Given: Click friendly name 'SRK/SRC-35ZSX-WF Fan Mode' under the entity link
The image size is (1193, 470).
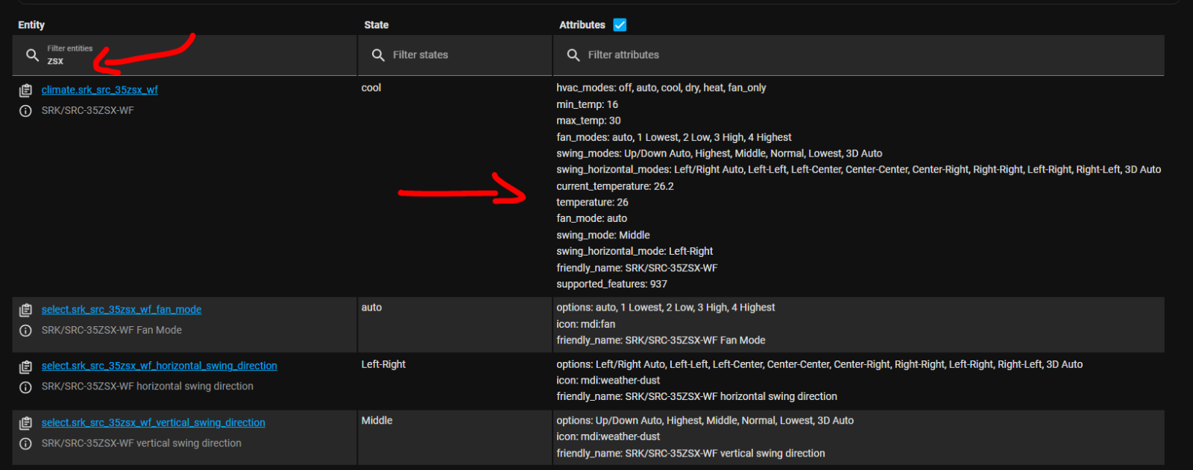Looking at the screenshot, I should pos(112,330).
